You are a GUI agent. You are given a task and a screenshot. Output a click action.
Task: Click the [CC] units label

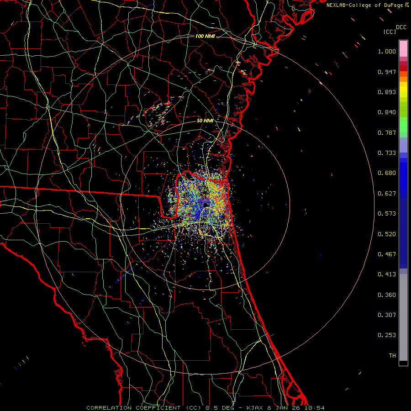pyautogui.click(x=390, y=32)
